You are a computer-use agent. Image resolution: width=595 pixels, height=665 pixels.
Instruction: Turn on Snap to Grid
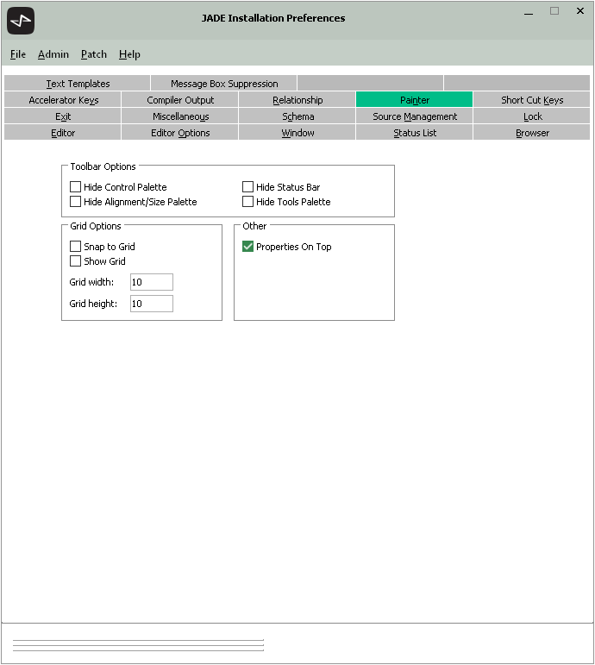click(76, 247)
